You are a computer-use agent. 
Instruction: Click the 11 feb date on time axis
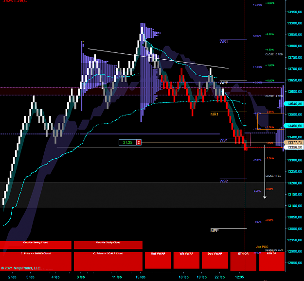pos(117,277)
